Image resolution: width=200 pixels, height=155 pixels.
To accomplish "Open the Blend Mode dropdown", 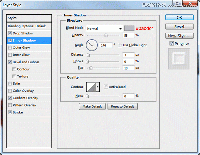I will point(104,29).
